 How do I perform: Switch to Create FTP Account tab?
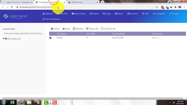pyautogui.click(x=18, y=2)
